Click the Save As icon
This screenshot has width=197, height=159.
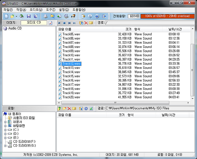pos(36,16)
